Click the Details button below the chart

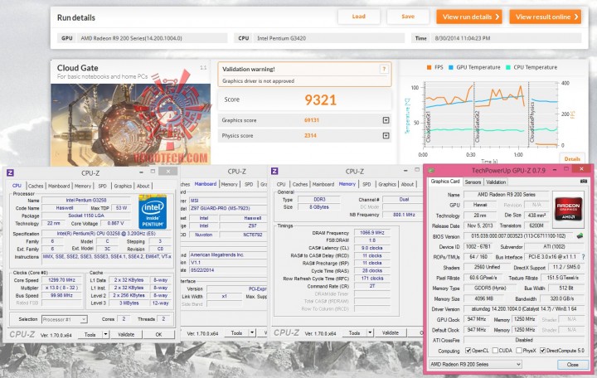click(x=572, y=158)
